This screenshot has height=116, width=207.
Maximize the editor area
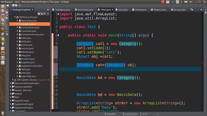(201, 10)
